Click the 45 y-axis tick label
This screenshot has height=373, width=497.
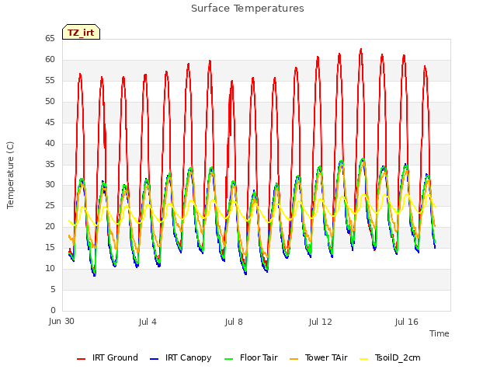pyautogui.click(x=50, y=123)
